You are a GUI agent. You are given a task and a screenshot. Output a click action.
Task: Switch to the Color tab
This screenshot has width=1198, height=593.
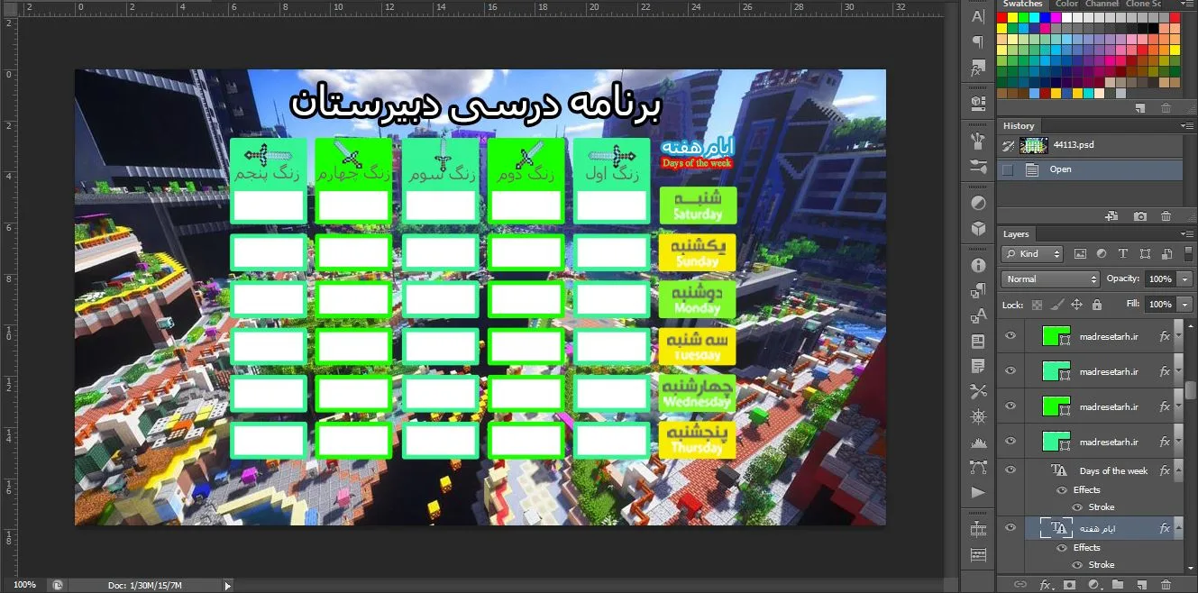coord(1066,5)
